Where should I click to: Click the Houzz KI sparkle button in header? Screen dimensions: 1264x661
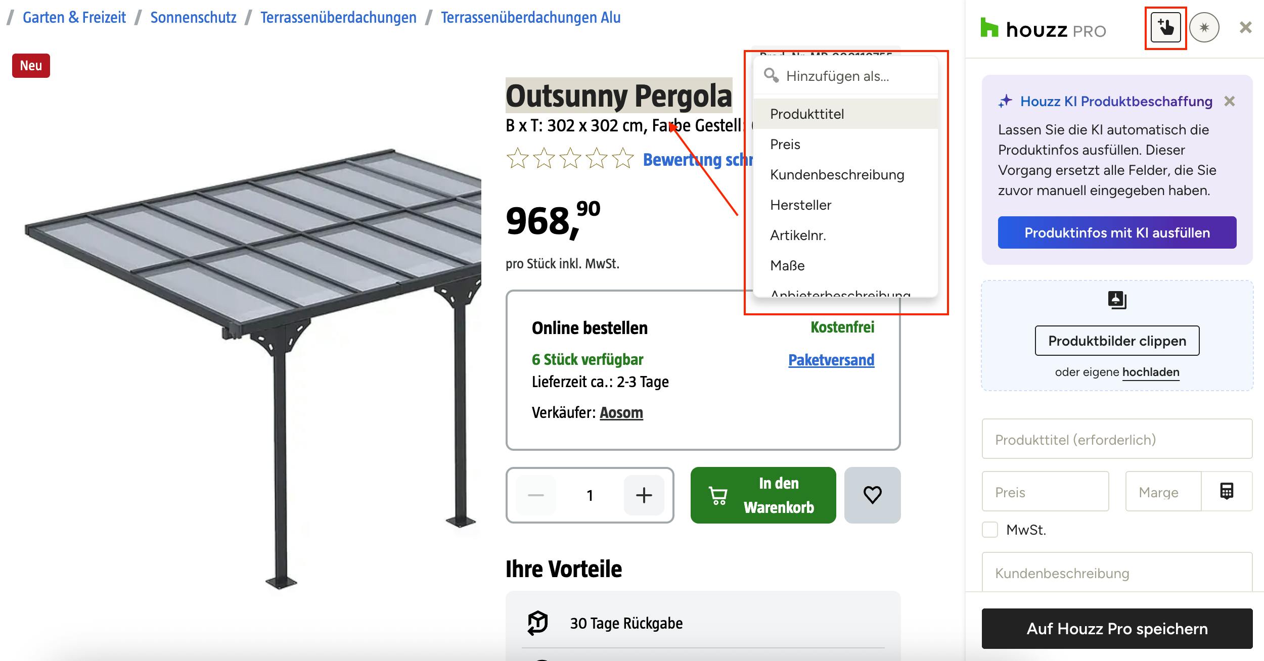click(1204, 28)
